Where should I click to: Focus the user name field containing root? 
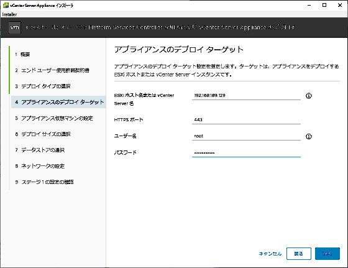[x=246, y=136]
